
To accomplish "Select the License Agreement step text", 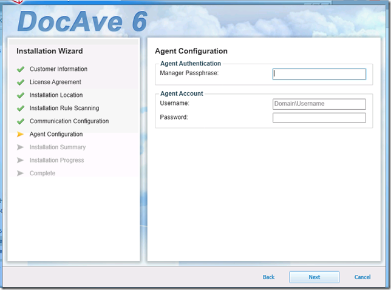I will pyautogui.click(x=55, y=82).
